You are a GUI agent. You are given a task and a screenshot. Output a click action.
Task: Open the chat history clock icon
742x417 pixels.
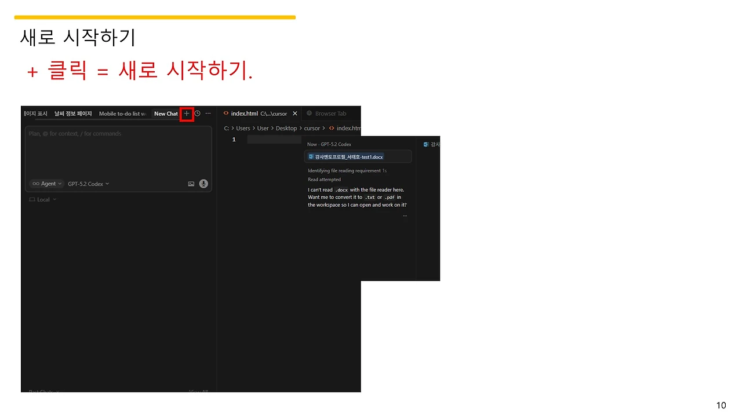197,114
